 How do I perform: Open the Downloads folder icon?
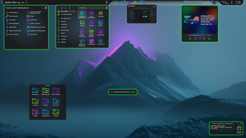56,91
